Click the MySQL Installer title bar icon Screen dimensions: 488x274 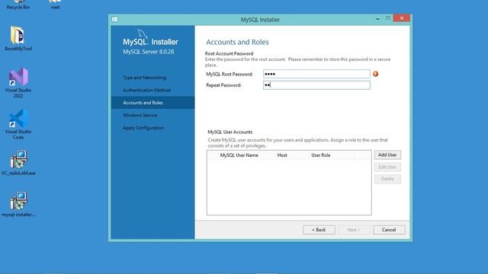115,19
